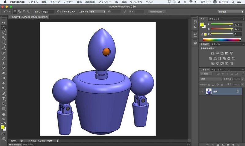
Task: Choose Add to Selection mode
Action: [x=20, y=11]
